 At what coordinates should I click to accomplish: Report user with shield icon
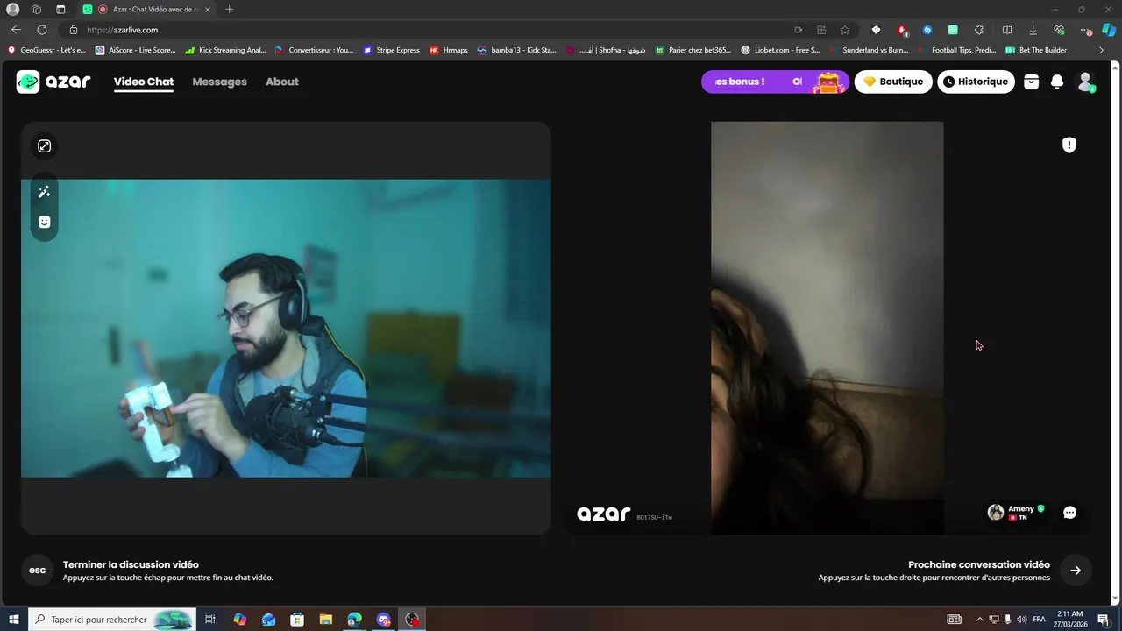(1069, 145)
